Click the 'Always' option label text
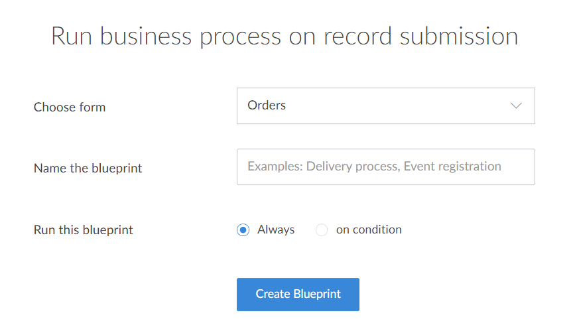Viewport: 573px width, 335px height. (276, 230)
